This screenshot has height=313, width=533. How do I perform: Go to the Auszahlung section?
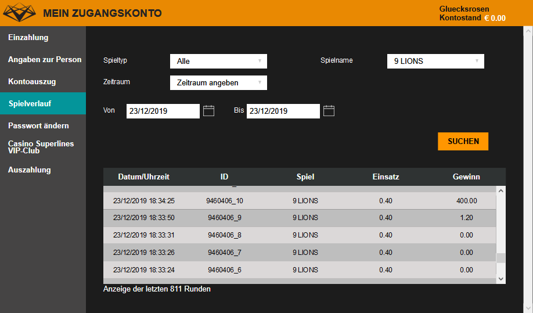point(30,170)
